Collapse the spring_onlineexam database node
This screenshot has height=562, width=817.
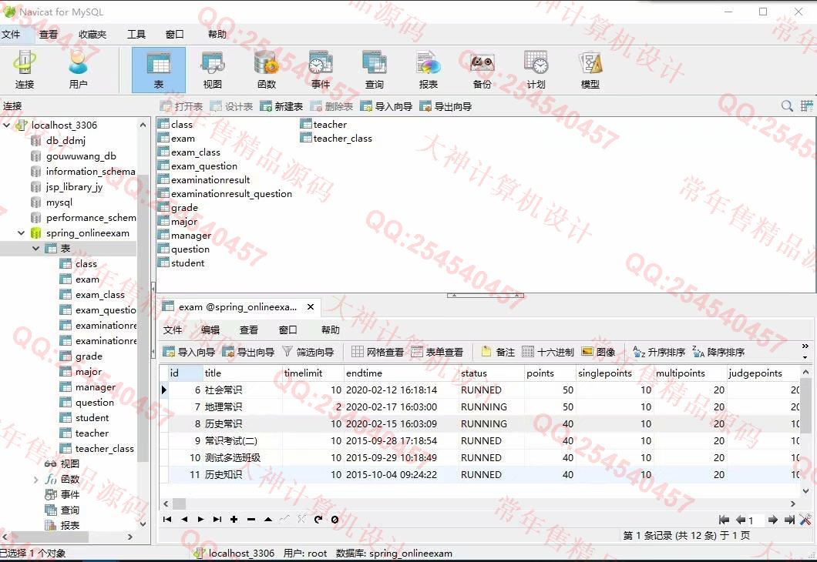[22, 233]
